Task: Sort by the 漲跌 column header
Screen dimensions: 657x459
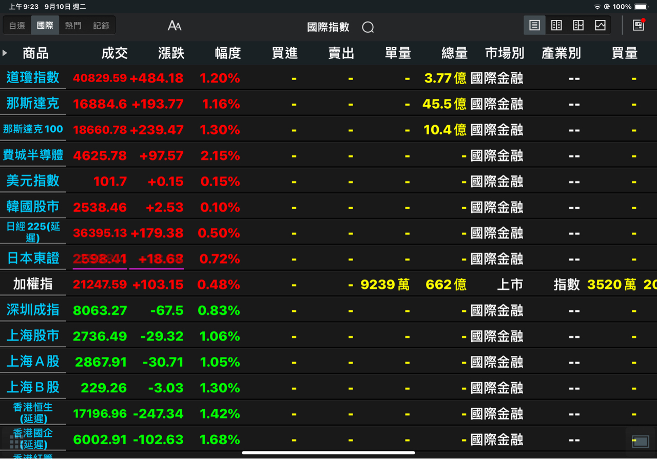Action: (x=171, y=53)
